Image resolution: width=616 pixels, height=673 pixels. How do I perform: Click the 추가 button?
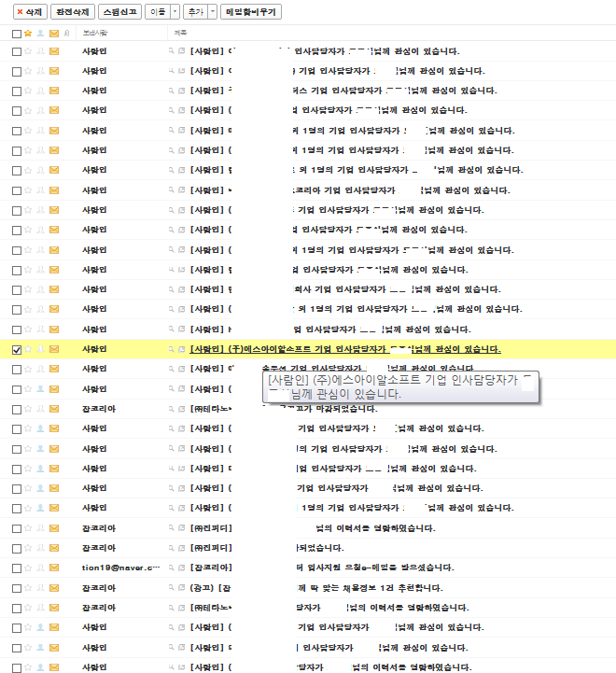click(x=196, y=12)
